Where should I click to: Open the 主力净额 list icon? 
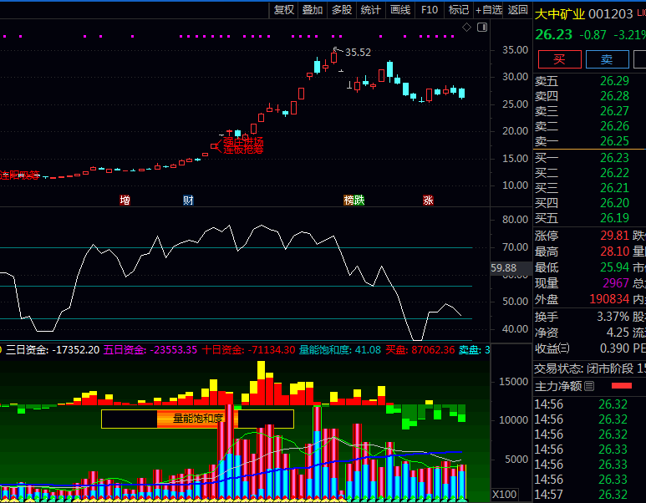click(x=589, y=386)
